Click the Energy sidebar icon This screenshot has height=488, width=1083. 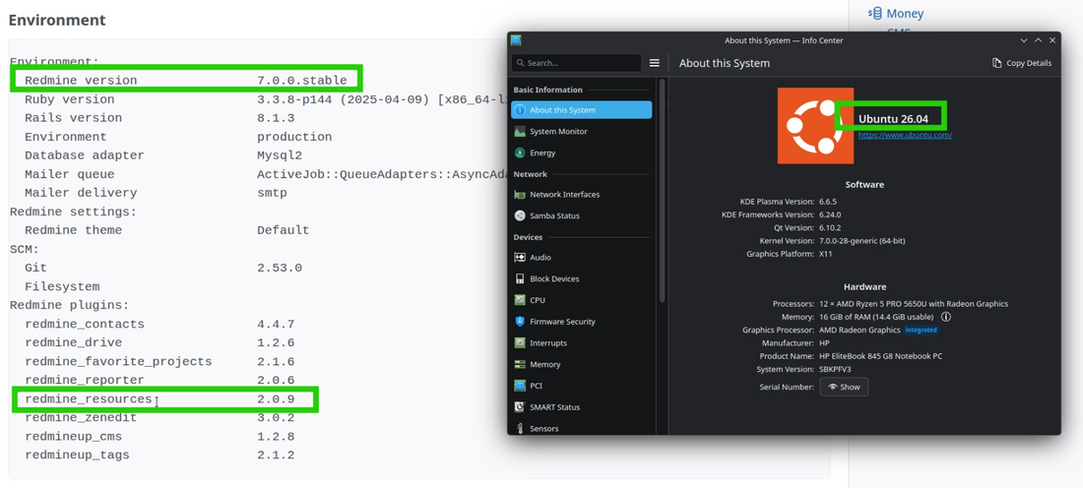pyautogui.click(x=520, y=152)
